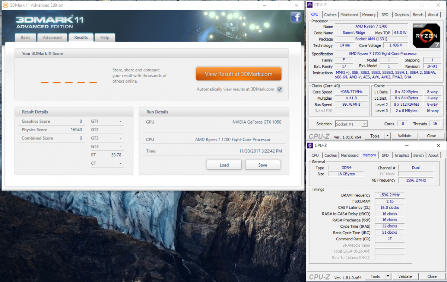Click the title bar icon of the CPU-Z CPU-tab window
Viewport: 447px width, 282px height.
tap(310, 5)
